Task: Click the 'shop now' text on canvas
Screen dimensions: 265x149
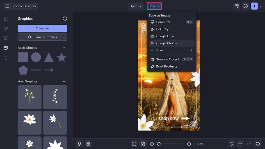Action: point(168,118)
